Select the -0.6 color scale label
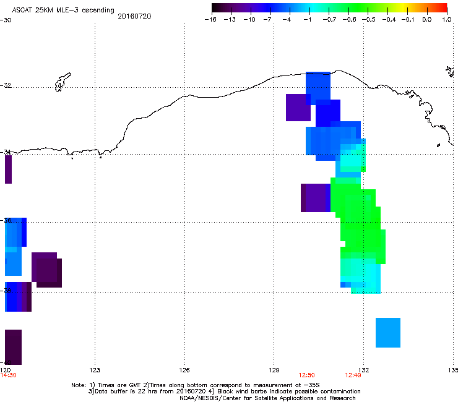The image size is (458, 402). pyautogui.click(x=349, y=20)
